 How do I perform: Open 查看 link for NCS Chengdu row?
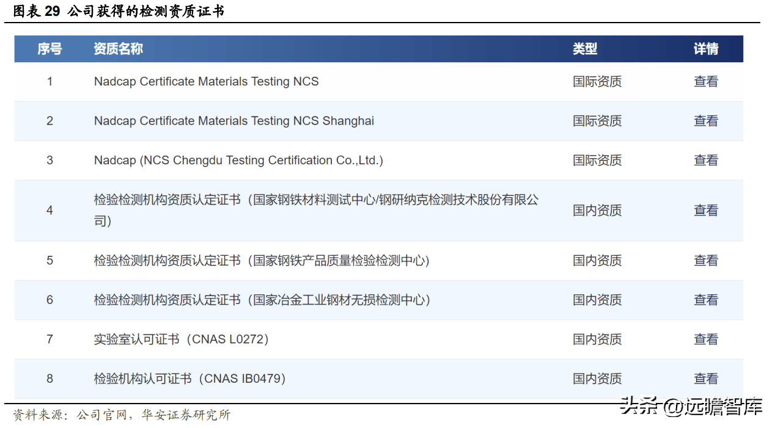pyautogui.click(x=706, y=160)
